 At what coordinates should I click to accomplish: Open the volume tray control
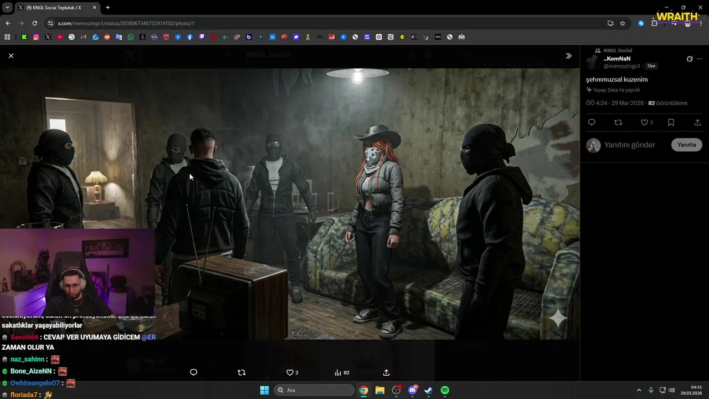pyautogui.click(x=672, y=390)
